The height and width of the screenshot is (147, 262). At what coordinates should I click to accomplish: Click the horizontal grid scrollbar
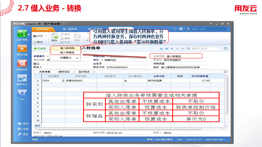tap(120, 129)
